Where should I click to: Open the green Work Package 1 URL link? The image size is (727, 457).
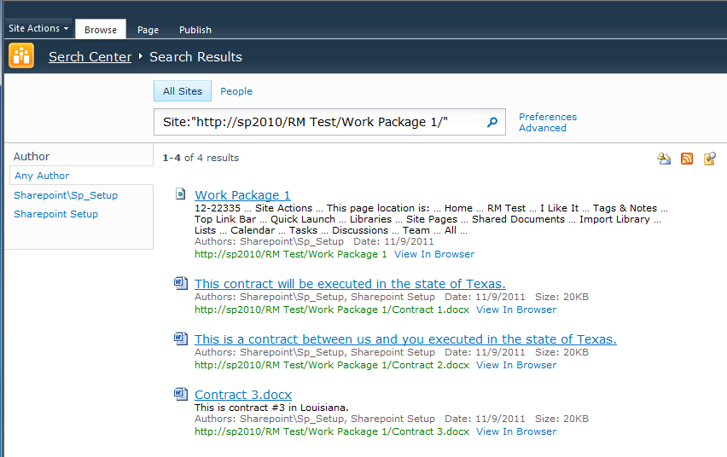coord(291,254)
